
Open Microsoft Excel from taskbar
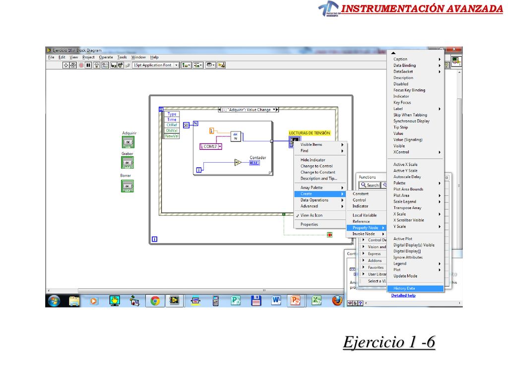point(317,301)
